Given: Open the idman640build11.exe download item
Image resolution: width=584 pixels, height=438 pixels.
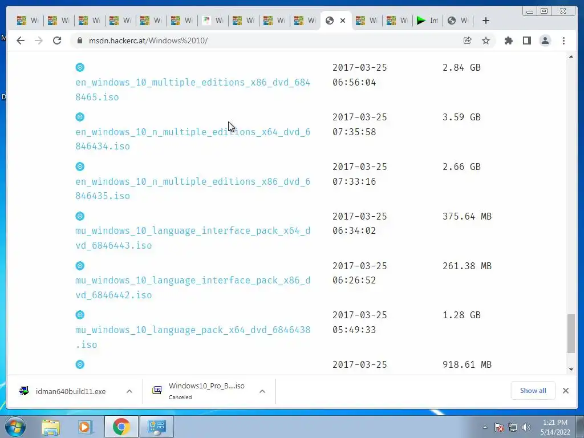Looking at the screenshot, I should [x=76, y=391].
